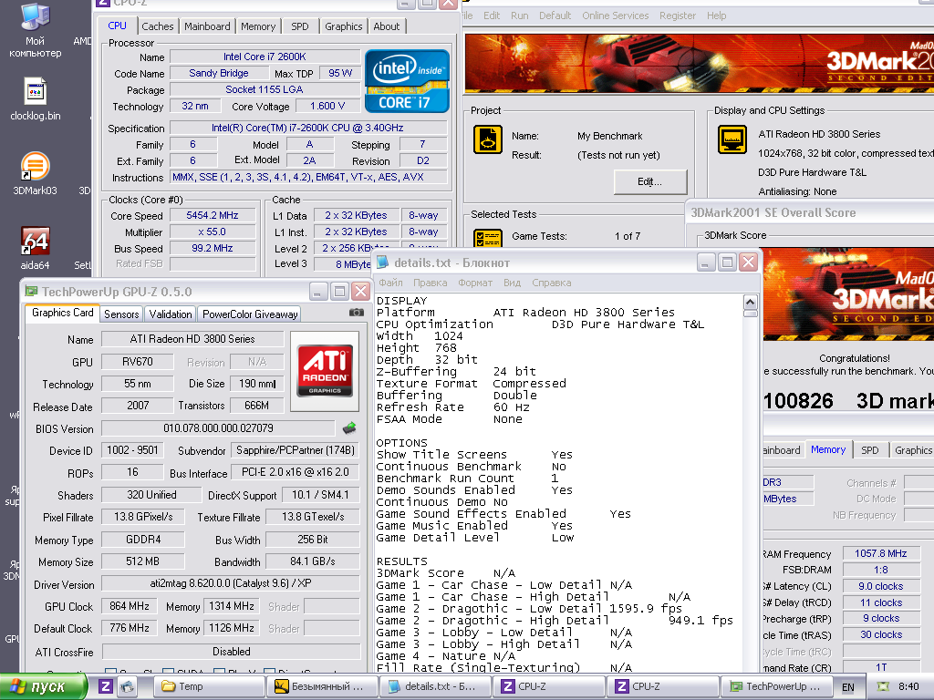This screenshot has height=700, width=934.
Task: Click the ATI CrossFire Disabled field
Action: point(231,651)
